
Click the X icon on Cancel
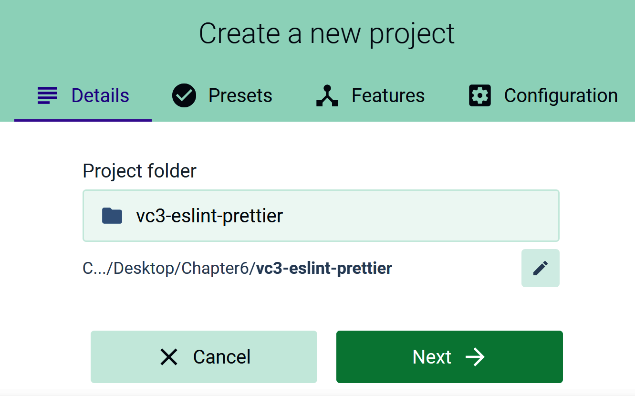coord(169,357)
